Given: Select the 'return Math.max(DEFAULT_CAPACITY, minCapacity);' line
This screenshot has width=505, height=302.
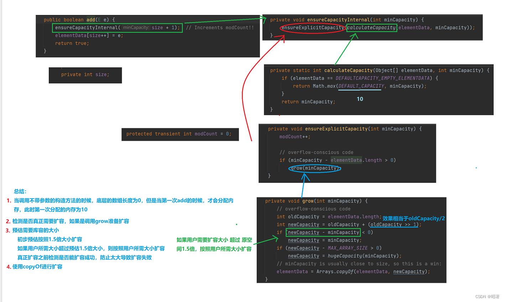Looking at the screenshot, I should 360,86.
